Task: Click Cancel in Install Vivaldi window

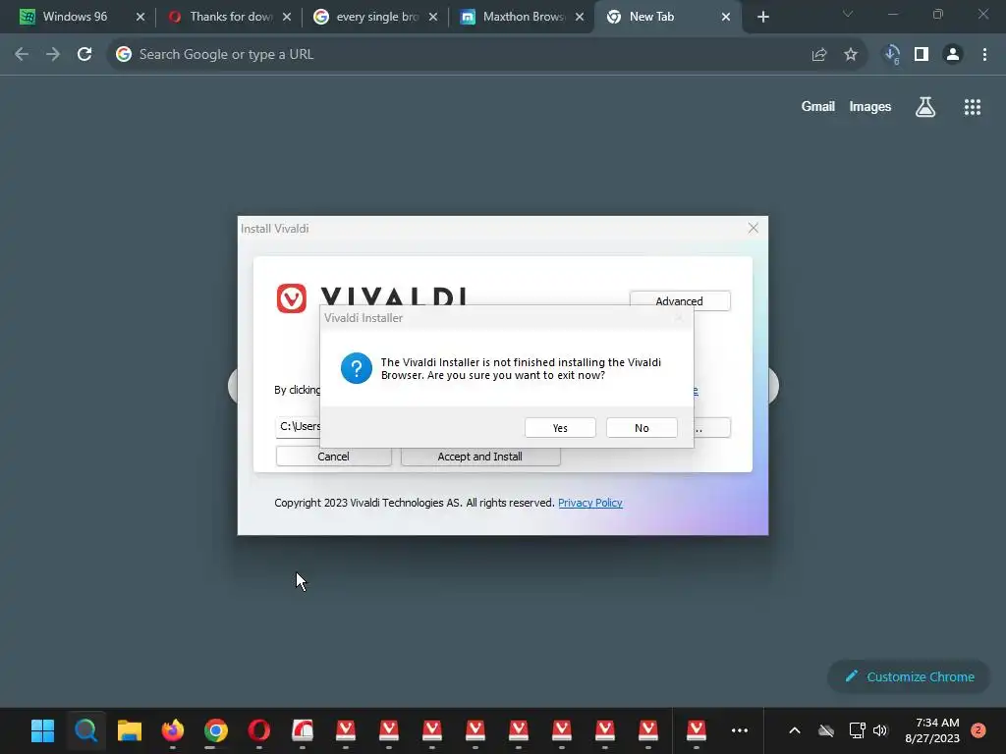Action: [334, 456]
